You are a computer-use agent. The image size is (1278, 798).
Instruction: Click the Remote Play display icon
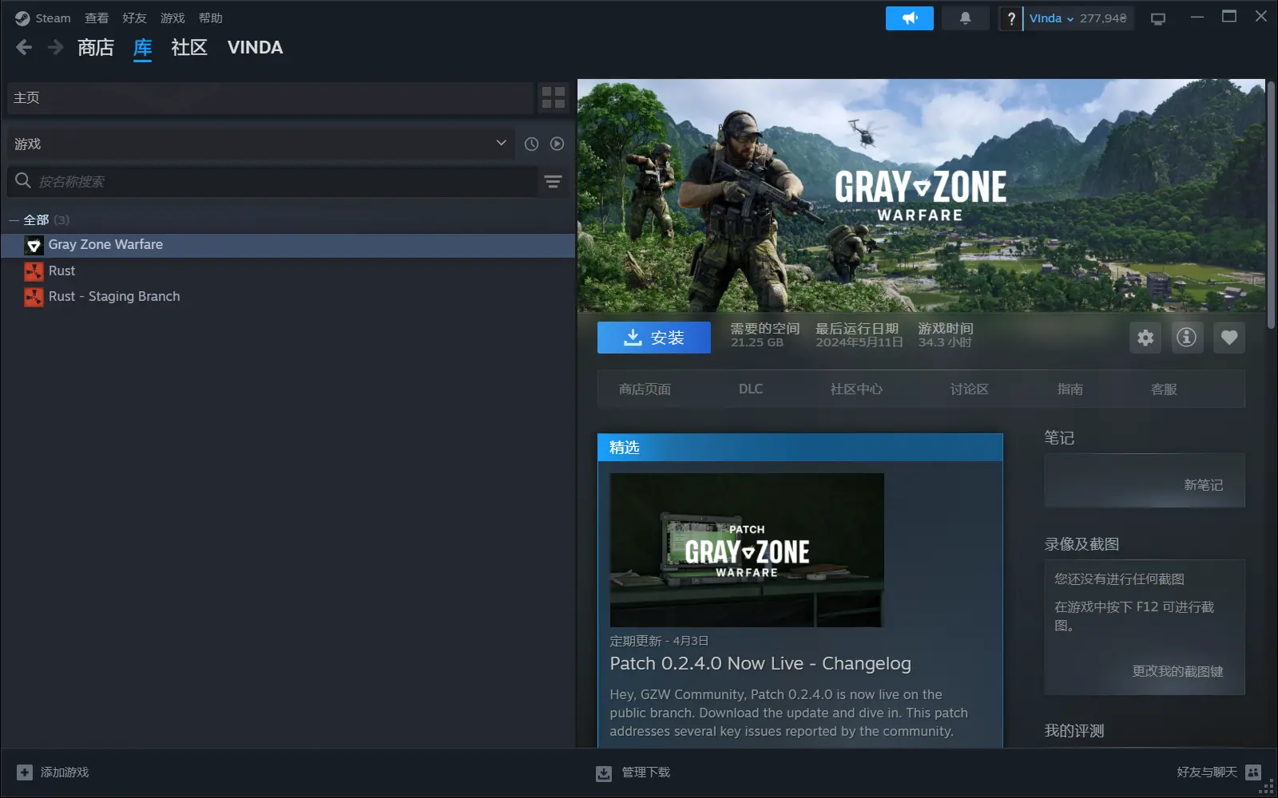pyautogui.click(x=1157, y=17)
